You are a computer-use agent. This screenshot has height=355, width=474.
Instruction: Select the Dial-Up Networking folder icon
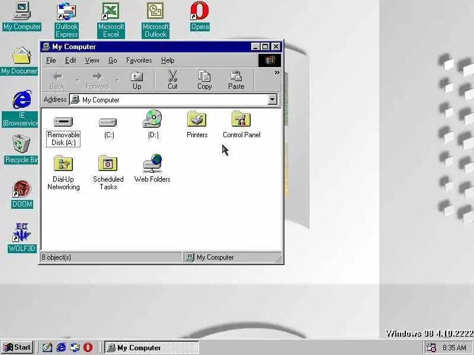63,163
